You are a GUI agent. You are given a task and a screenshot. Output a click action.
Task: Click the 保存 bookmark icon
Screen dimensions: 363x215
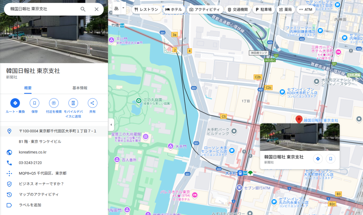pyautogui.click(x=34, y=103)
